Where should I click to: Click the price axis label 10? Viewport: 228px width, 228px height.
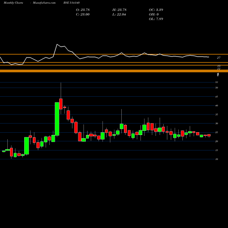point(217,159)
